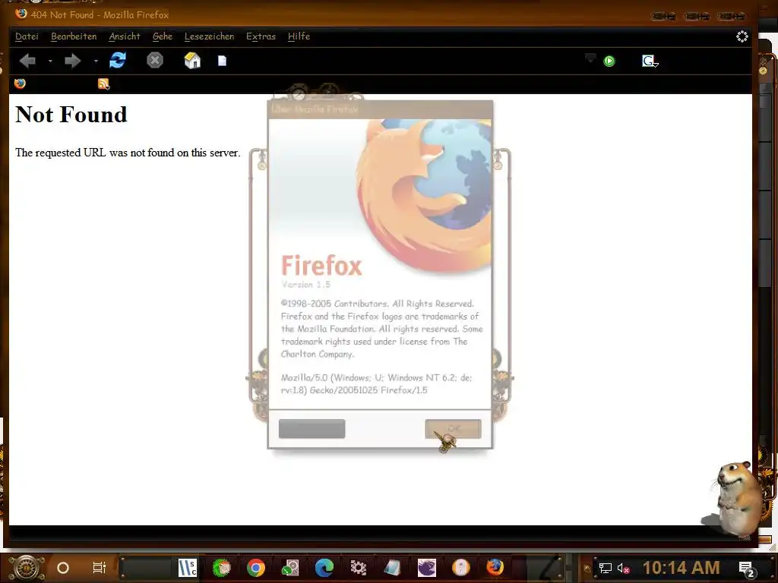Open Cortana circle on taskbar
Screen dimensions: 778x583
click(63, 568)
